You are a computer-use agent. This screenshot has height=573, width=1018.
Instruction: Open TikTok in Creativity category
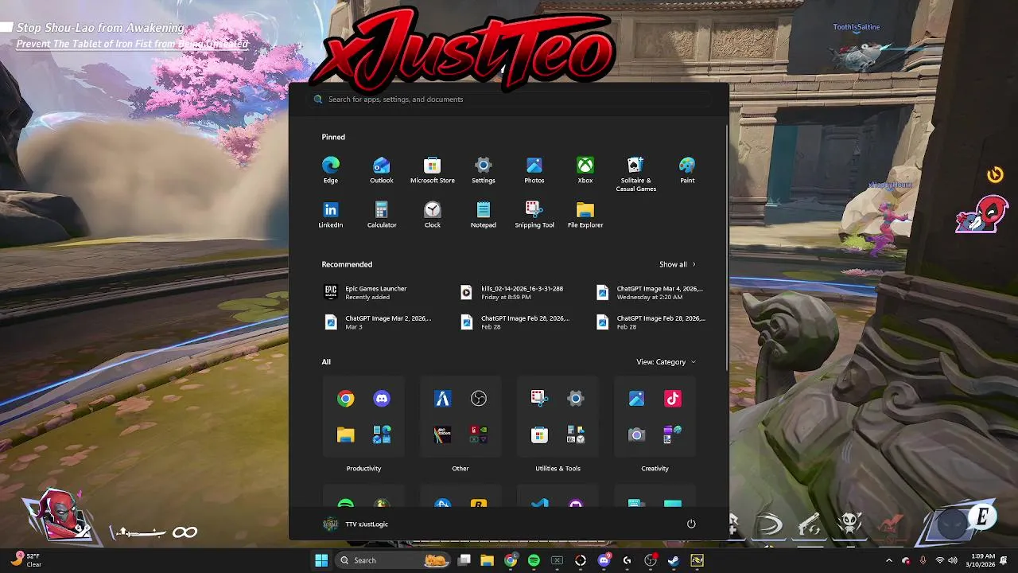(673, 399)
